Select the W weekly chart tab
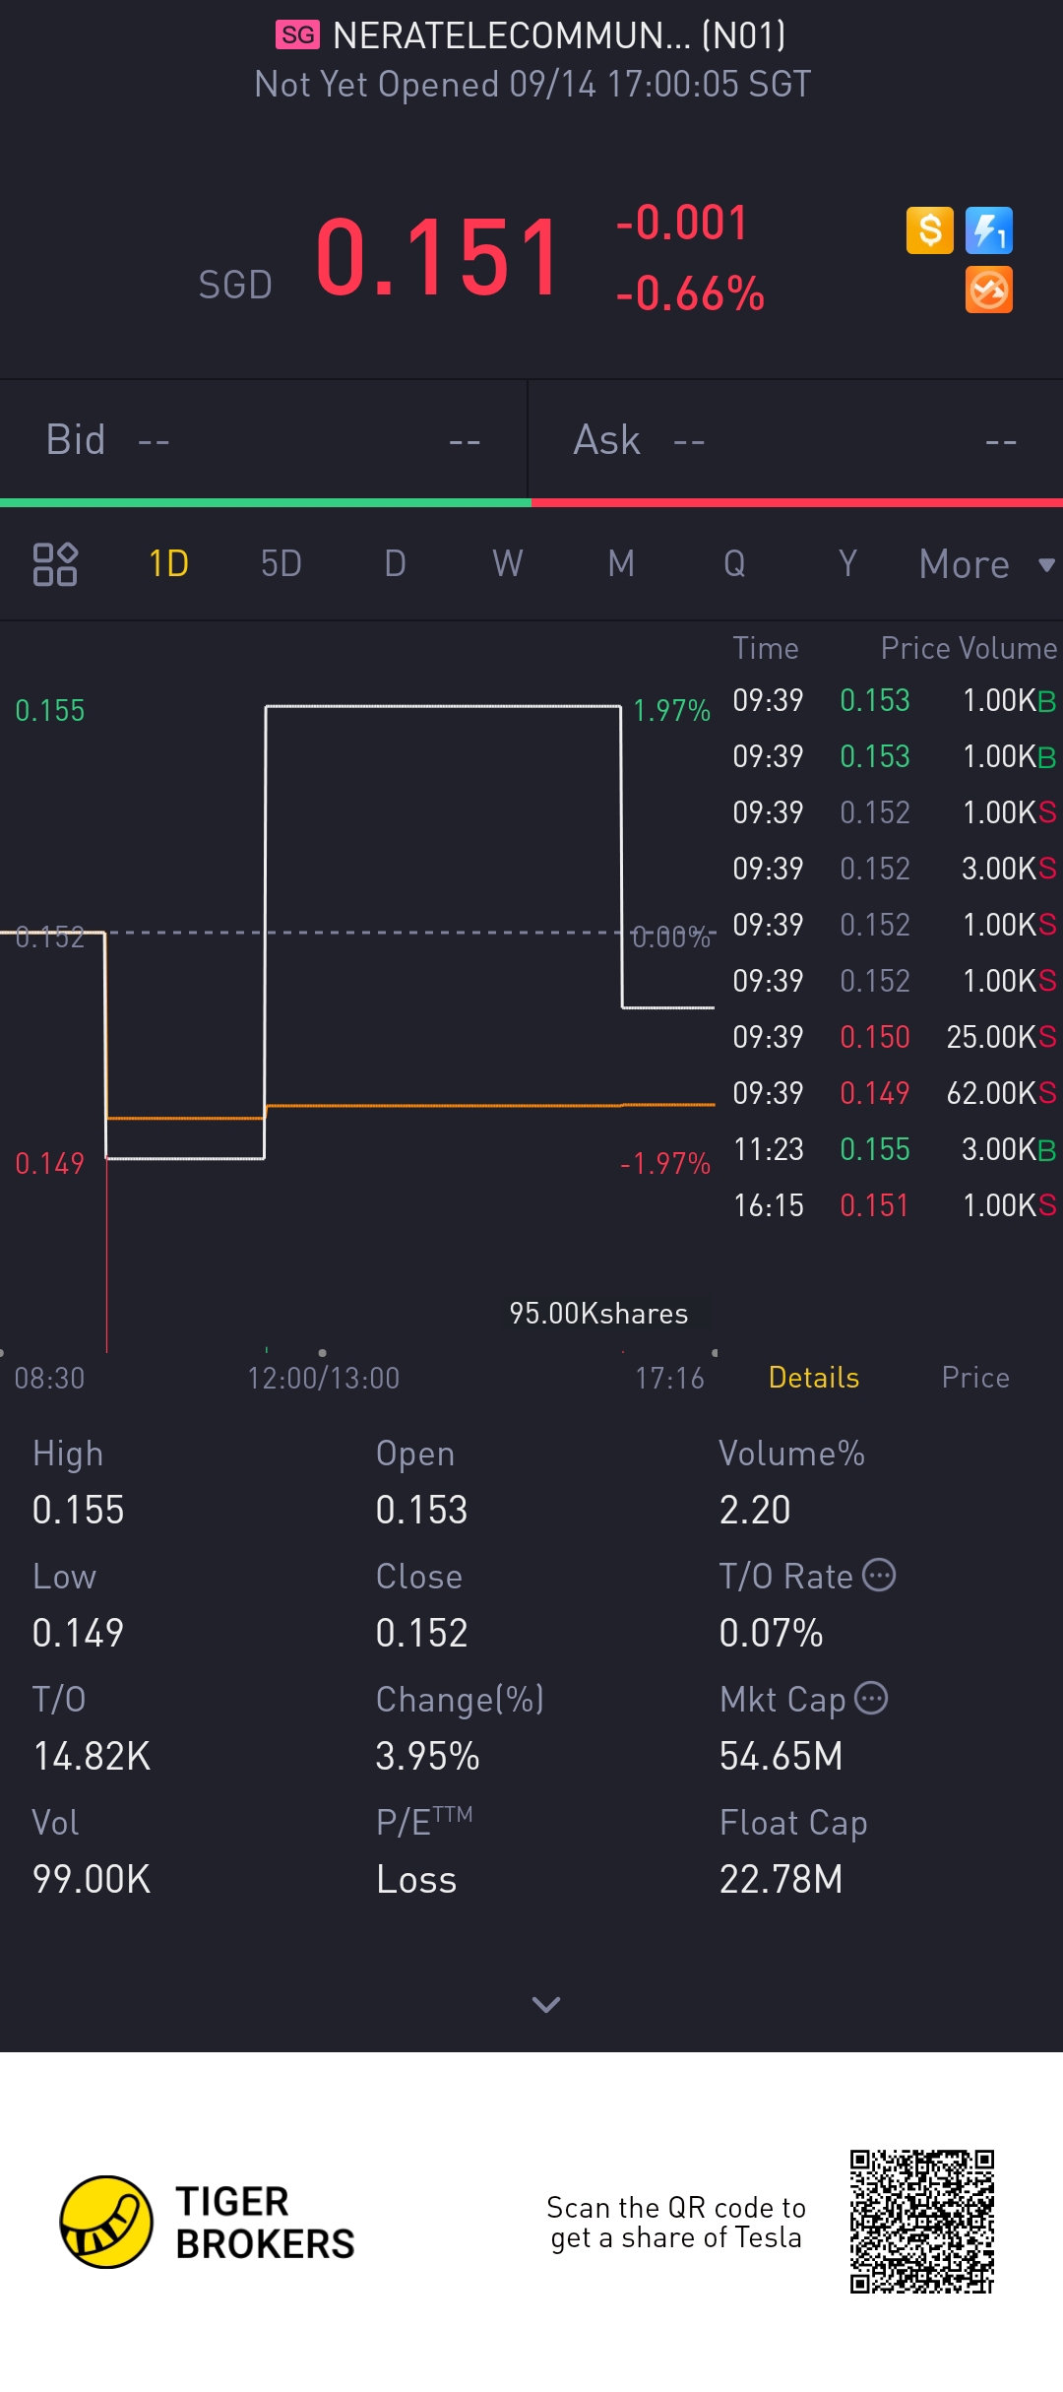 click(x=507, y=564)
